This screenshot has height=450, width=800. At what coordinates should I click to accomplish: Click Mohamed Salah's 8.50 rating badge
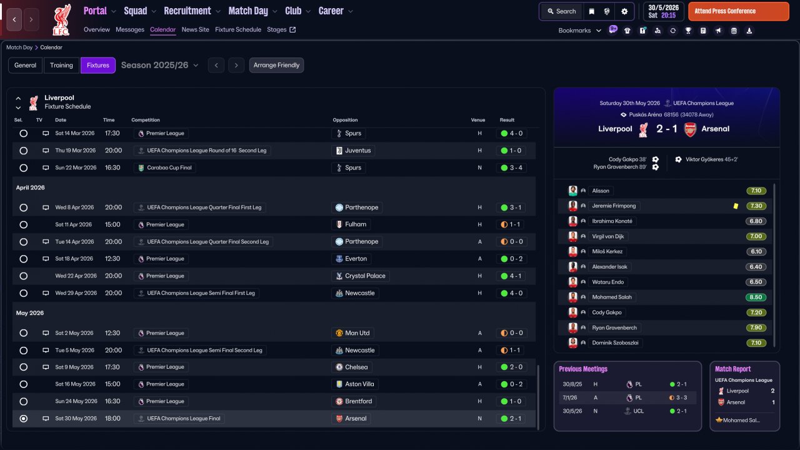[756, 297]
